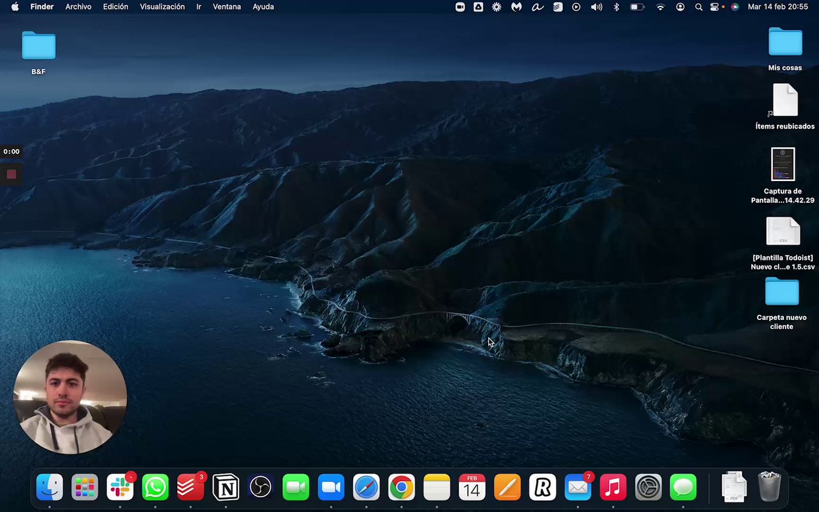Open Slack from the Dock
Viewport: 819px width, 512px height.
[120, 488]
